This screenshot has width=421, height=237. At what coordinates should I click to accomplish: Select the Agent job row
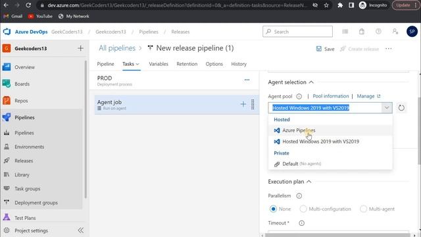177,105
